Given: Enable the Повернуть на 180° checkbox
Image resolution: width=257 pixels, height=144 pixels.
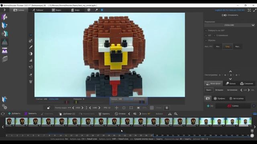Looking at the screenshot, I should tap(206, 30).
